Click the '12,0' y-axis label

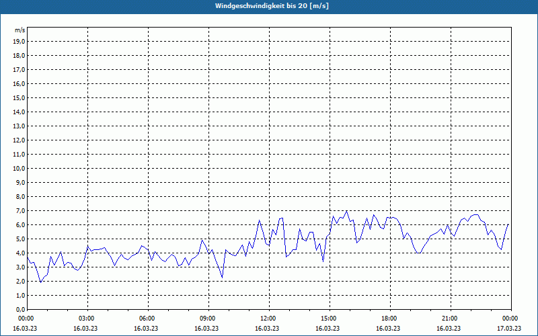pos(20,140)
